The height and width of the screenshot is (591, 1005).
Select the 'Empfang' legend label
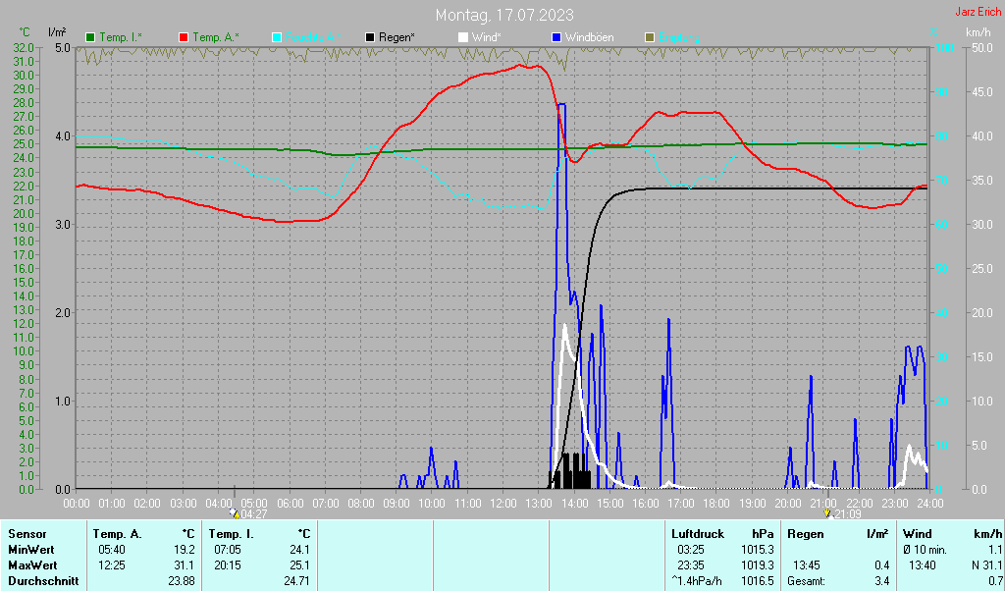[x=679, y=38]
